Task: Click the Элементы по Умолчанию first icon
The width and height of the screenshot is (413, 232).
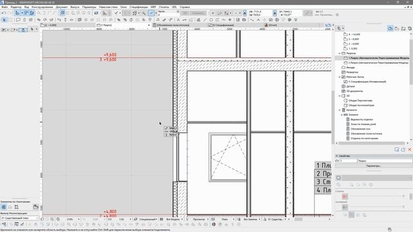Action: click(4, 207)
